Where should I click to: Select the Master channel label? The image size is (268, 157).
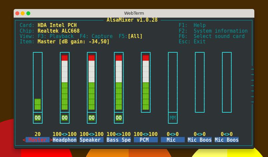[x=38, y=140]
